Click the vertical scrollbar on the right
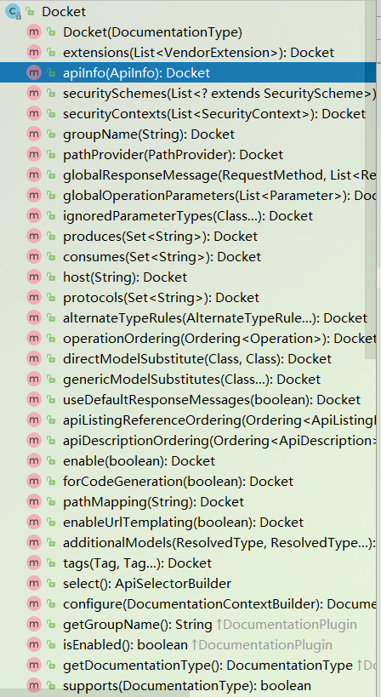 tap(372, 178)
